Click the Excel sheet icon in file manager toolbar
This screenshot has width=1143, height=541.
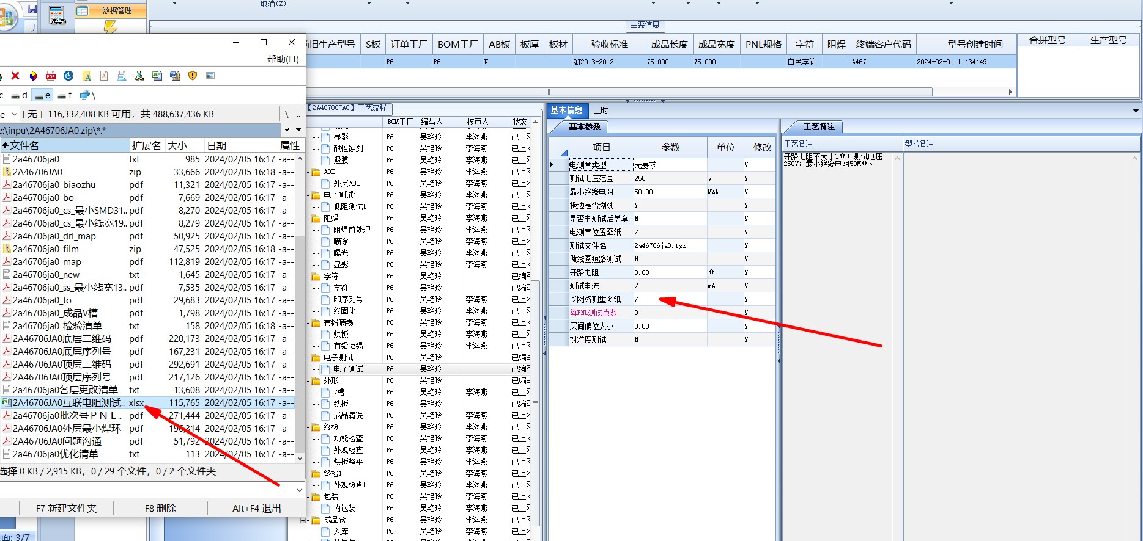tap(157, 76)
